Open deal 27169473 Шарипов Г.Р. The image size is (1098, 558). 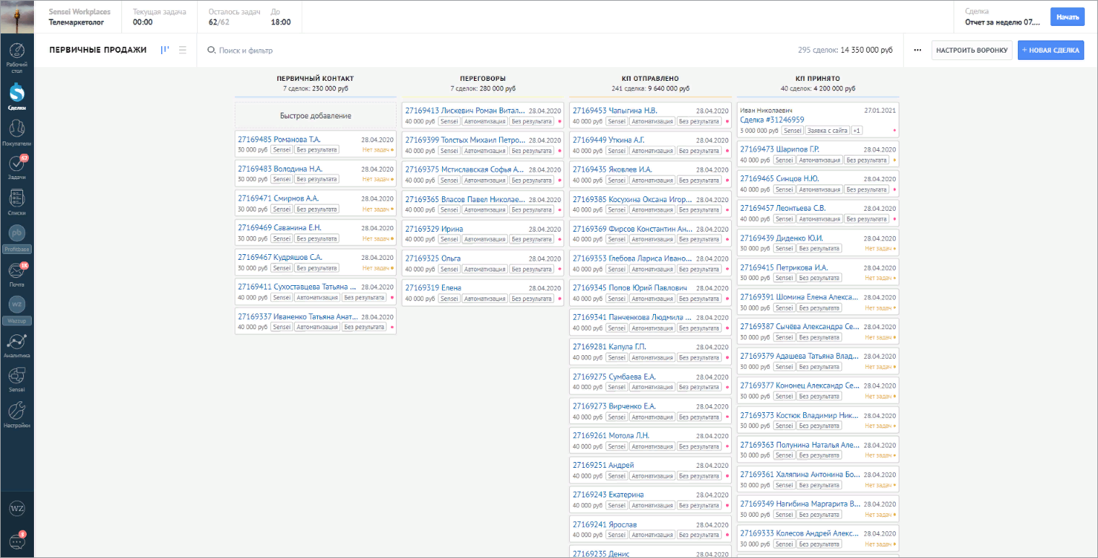click(781, 149)
